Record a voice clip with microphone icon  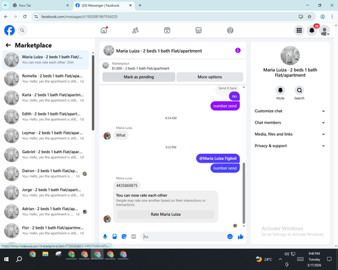pyautogui.click(x=105, y=236)
